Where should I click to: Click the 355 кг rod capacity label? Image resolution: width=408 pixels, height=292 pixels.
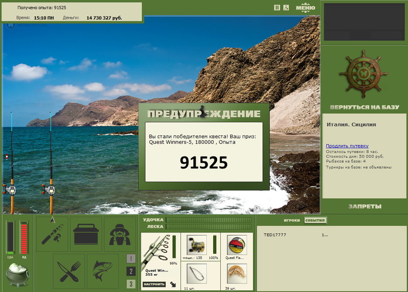coord(151,274)
